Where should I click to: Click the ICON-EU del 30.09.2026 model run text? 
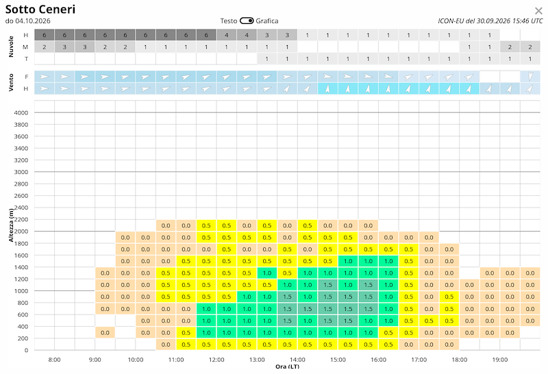490,21
